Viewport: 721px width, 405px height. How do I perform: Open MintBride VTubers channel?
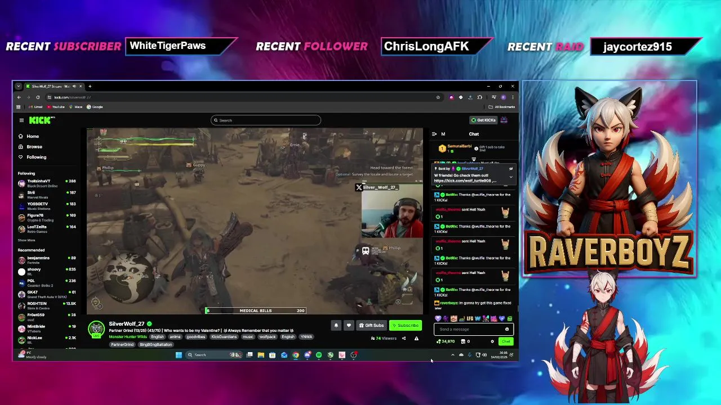47,328
